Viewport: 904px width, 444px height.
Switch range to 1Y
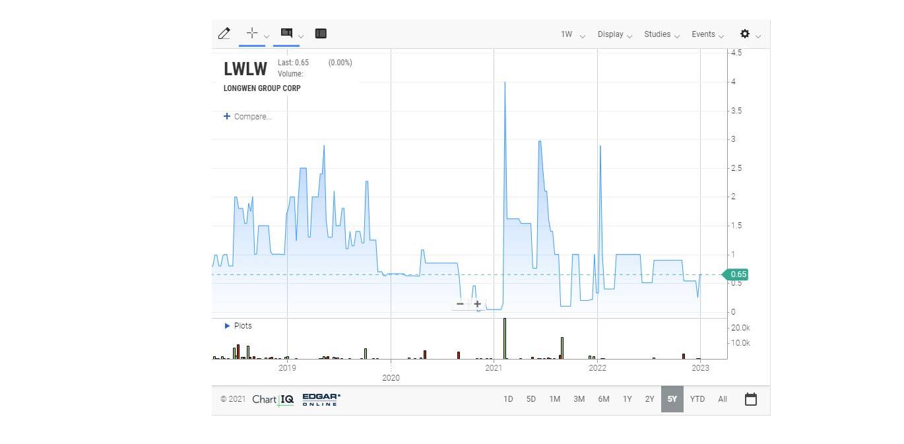click(627, 399)
